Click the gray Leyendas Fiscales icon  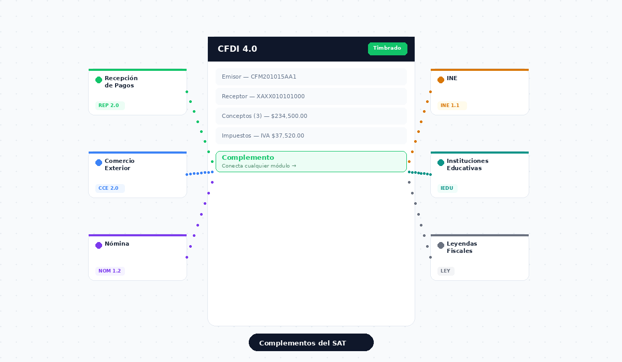tap(441, 245)
